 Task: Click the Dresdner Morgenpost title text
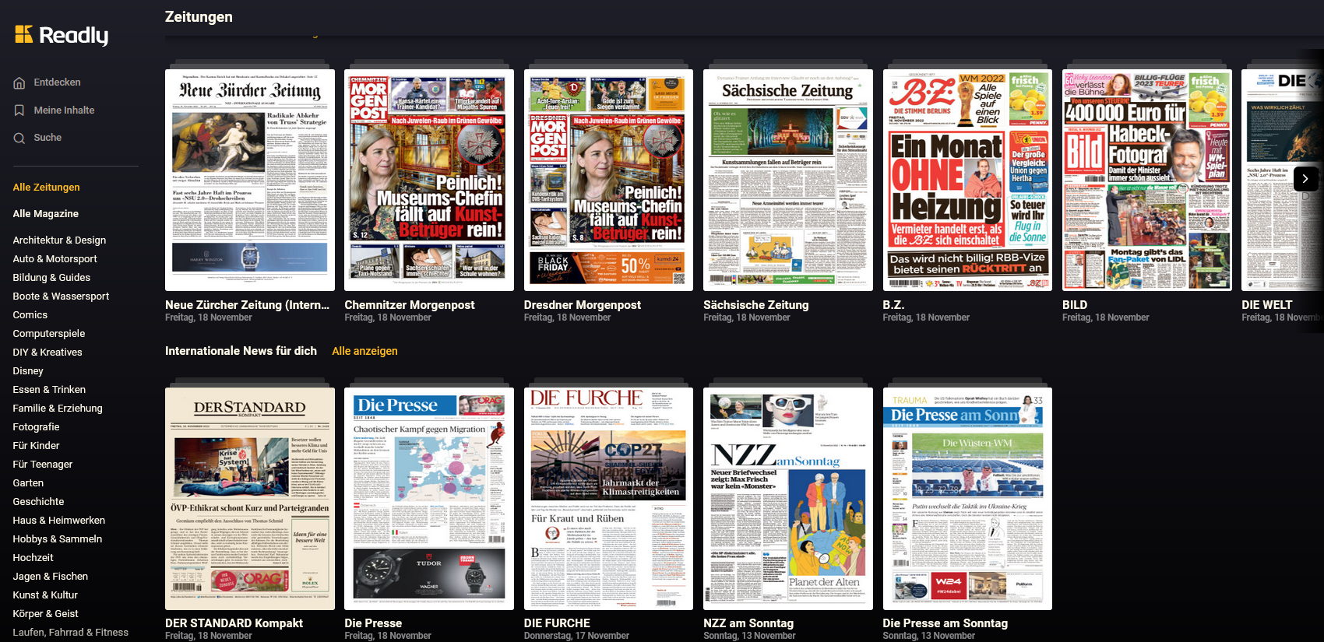pyautogui.click(x=583, y=305)
